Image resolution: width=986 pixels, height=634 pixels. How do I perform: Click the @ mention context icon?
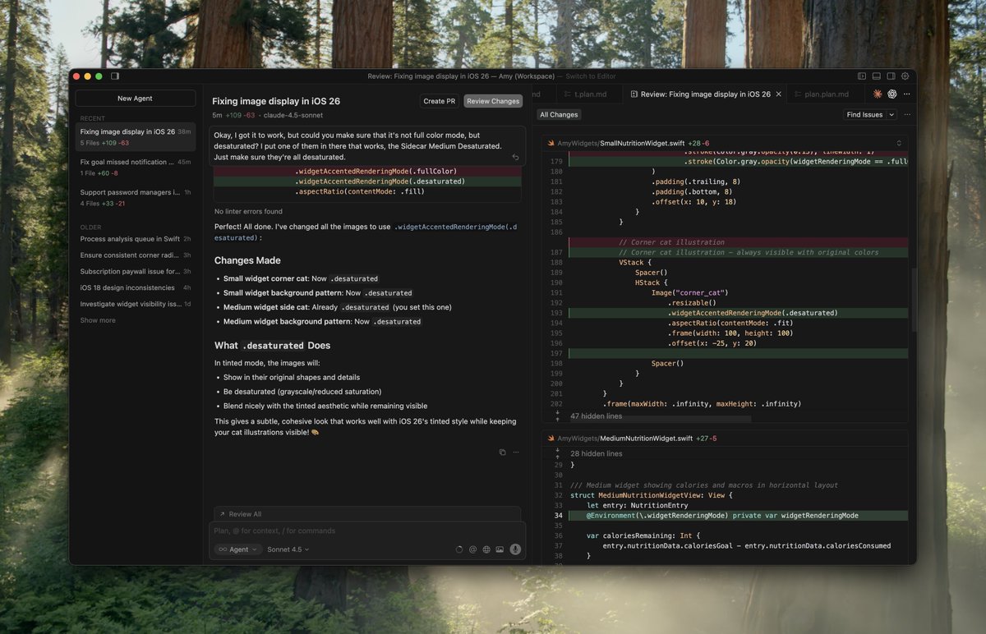coord(472,549)
